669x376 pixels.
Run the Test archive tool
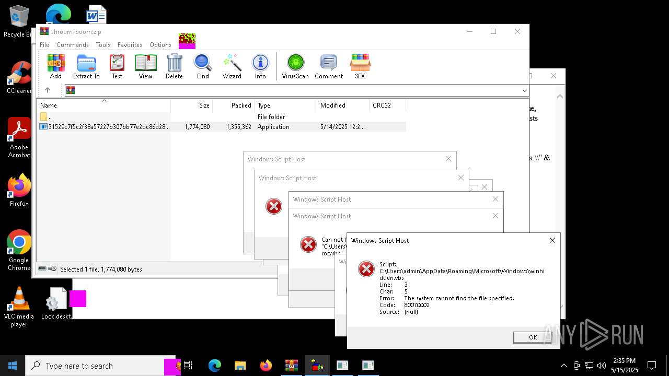pyautogui.click(x=117, y=66)
